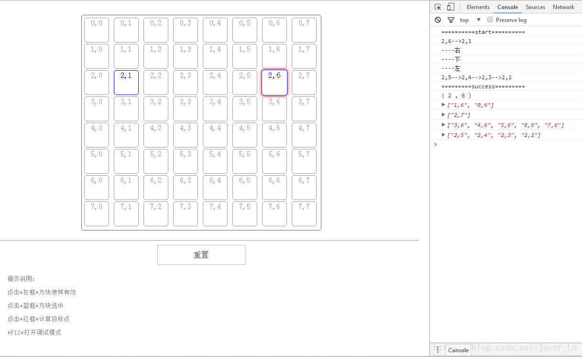Toggle the device mode icon

[450, 7]
